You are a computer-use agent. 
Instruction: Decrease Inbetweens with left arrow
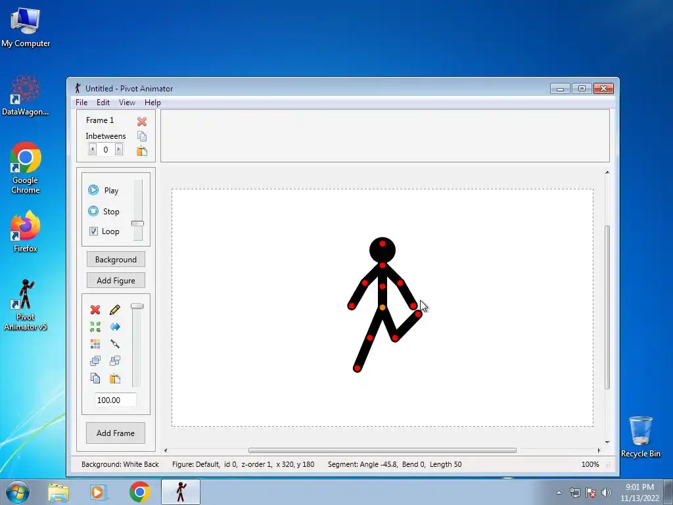pyautogui.click(x=92, y=149)
